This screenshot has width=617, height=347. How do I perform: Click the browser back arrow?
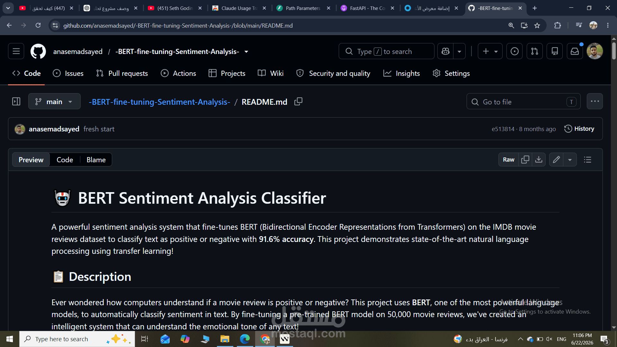9,25
